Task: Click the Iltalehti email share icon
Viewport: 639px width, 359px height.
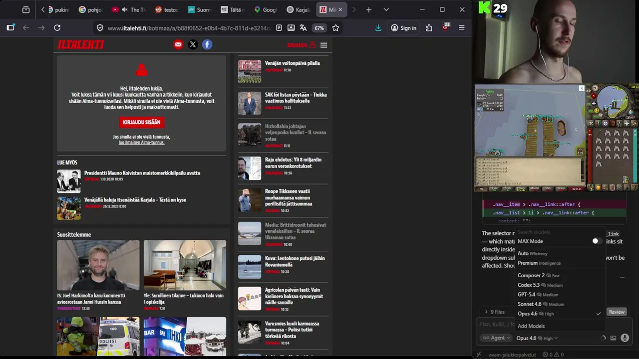Action: tap(178, 44)
